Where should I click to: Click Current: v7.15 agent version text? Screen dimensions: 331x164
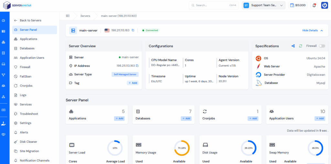click(227, 66)
